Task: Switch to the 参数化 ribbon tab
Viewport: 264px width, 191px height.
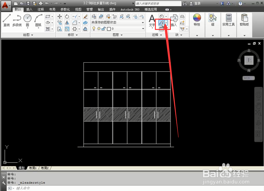Action: coord(65,9)
